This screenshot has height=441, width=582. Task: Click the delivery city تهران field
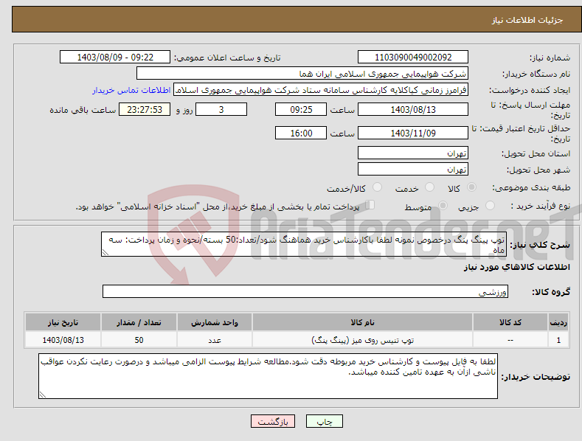click(x=413, y=170)
